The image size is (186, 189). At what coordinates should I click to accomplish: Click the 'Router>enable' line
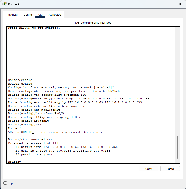pos(20,80)
